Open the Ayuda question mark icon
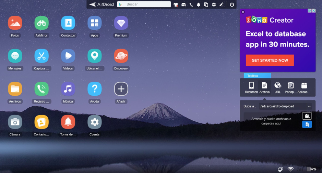 tap(94, 89)
